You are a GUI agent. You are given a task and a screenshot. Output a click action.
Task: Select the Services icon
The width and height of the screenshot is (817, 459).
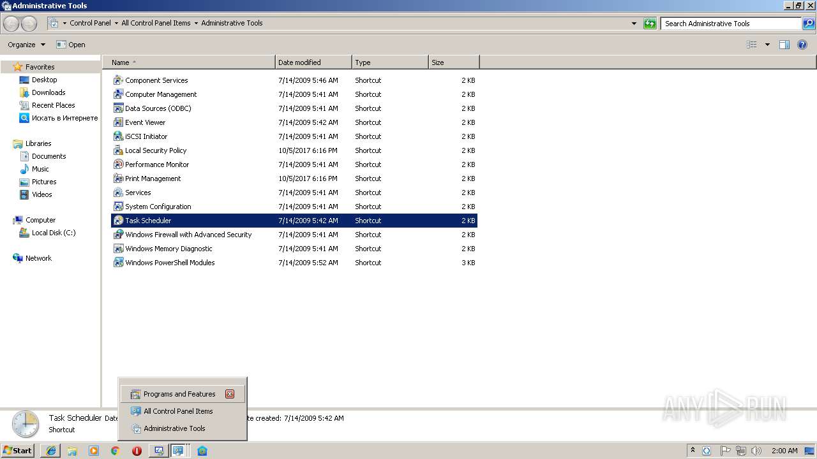coord(118,193)
